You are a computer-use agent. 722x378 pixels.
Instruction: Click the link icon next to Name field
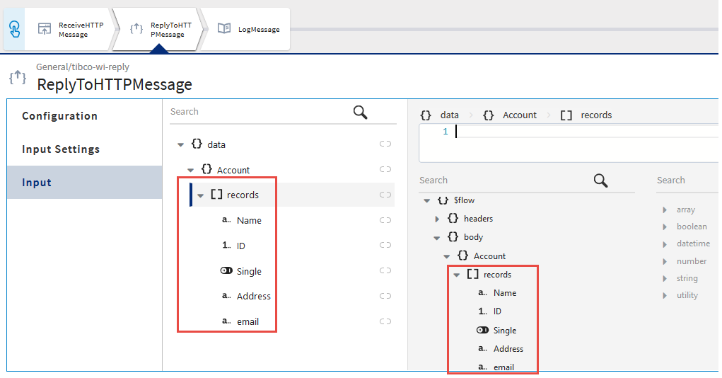point(385,220)
